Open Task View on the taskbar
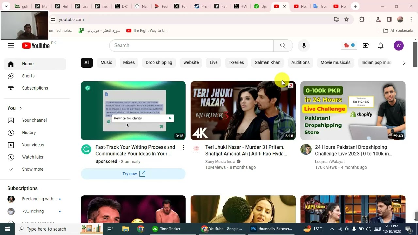The width and height of the screenshot is (418, 235). click(x=110, y=229)
